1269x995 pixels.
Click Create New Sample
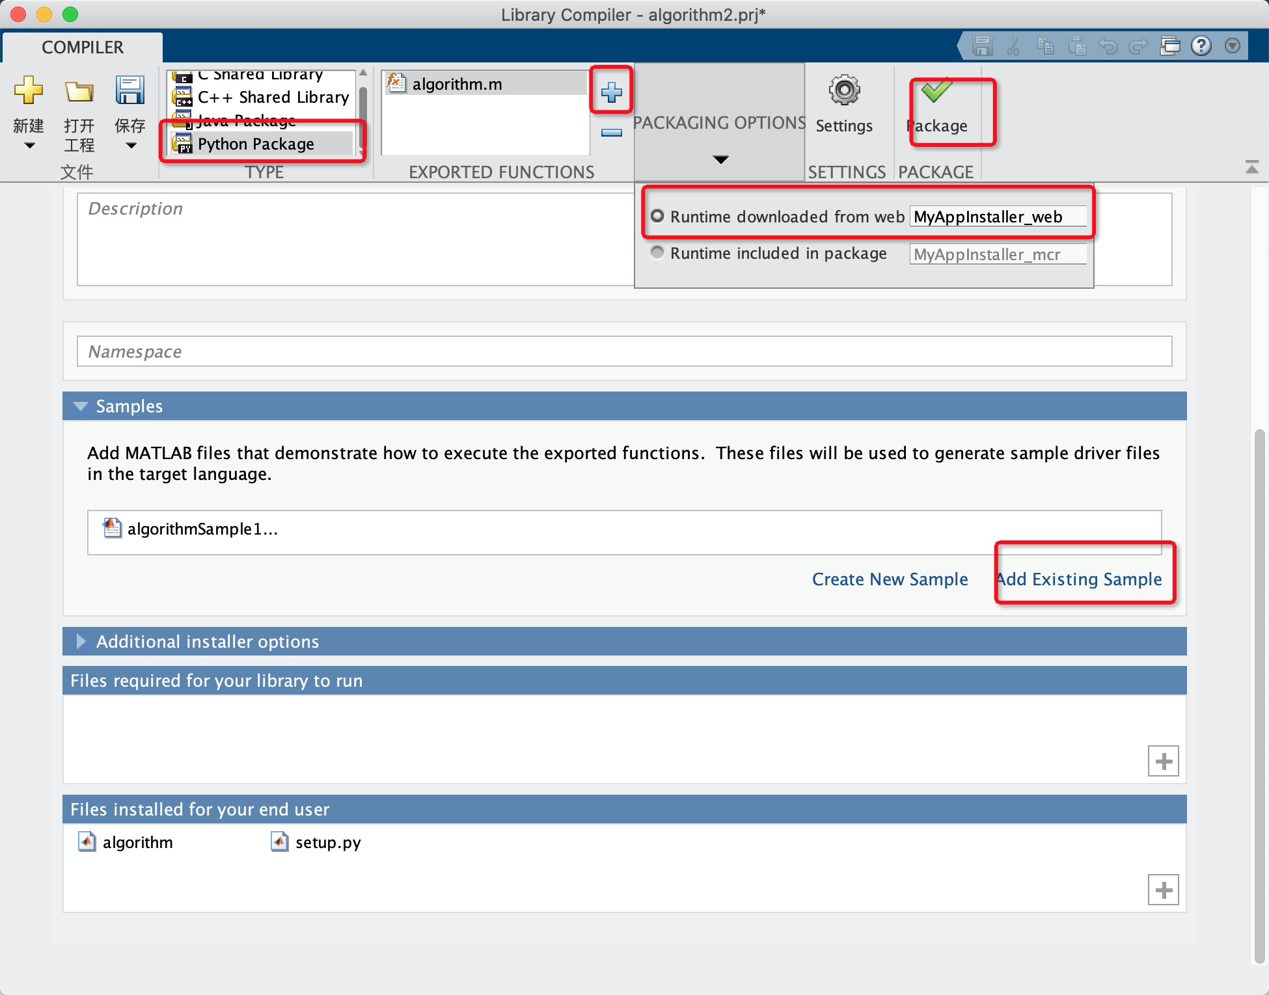pos(890,579)
